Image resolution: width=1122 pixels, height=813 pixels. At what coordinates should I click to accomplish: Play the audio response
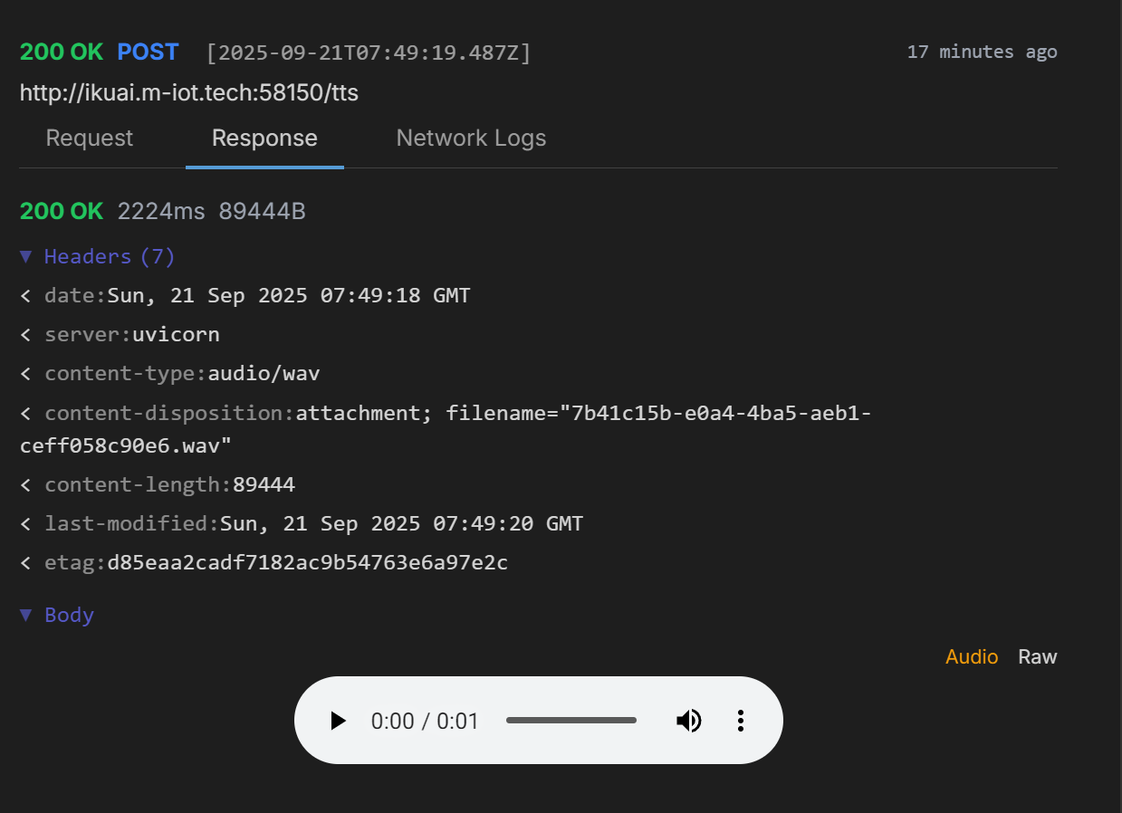coord(338,721)
